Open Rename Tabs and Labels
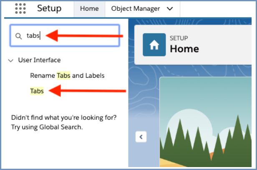 [x=67, y=76]
